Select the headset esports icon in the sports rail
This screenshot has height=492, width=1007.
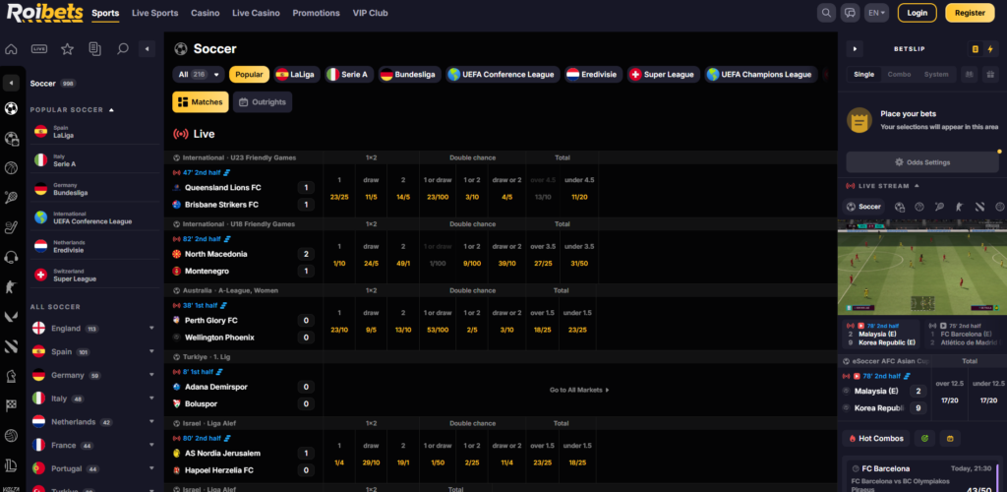(11, 258)
